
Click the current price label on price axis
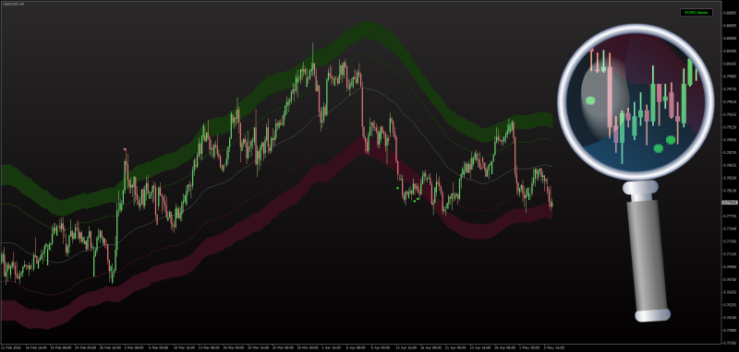[x=730, y=203]
